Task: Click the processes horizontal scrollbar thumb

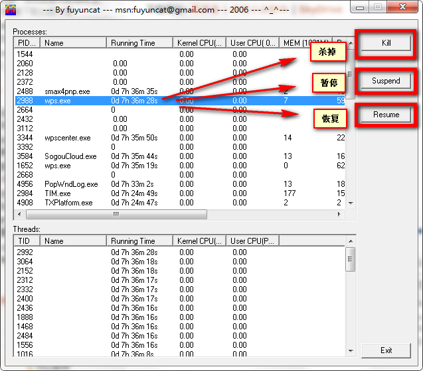Action: click(116, 214)
